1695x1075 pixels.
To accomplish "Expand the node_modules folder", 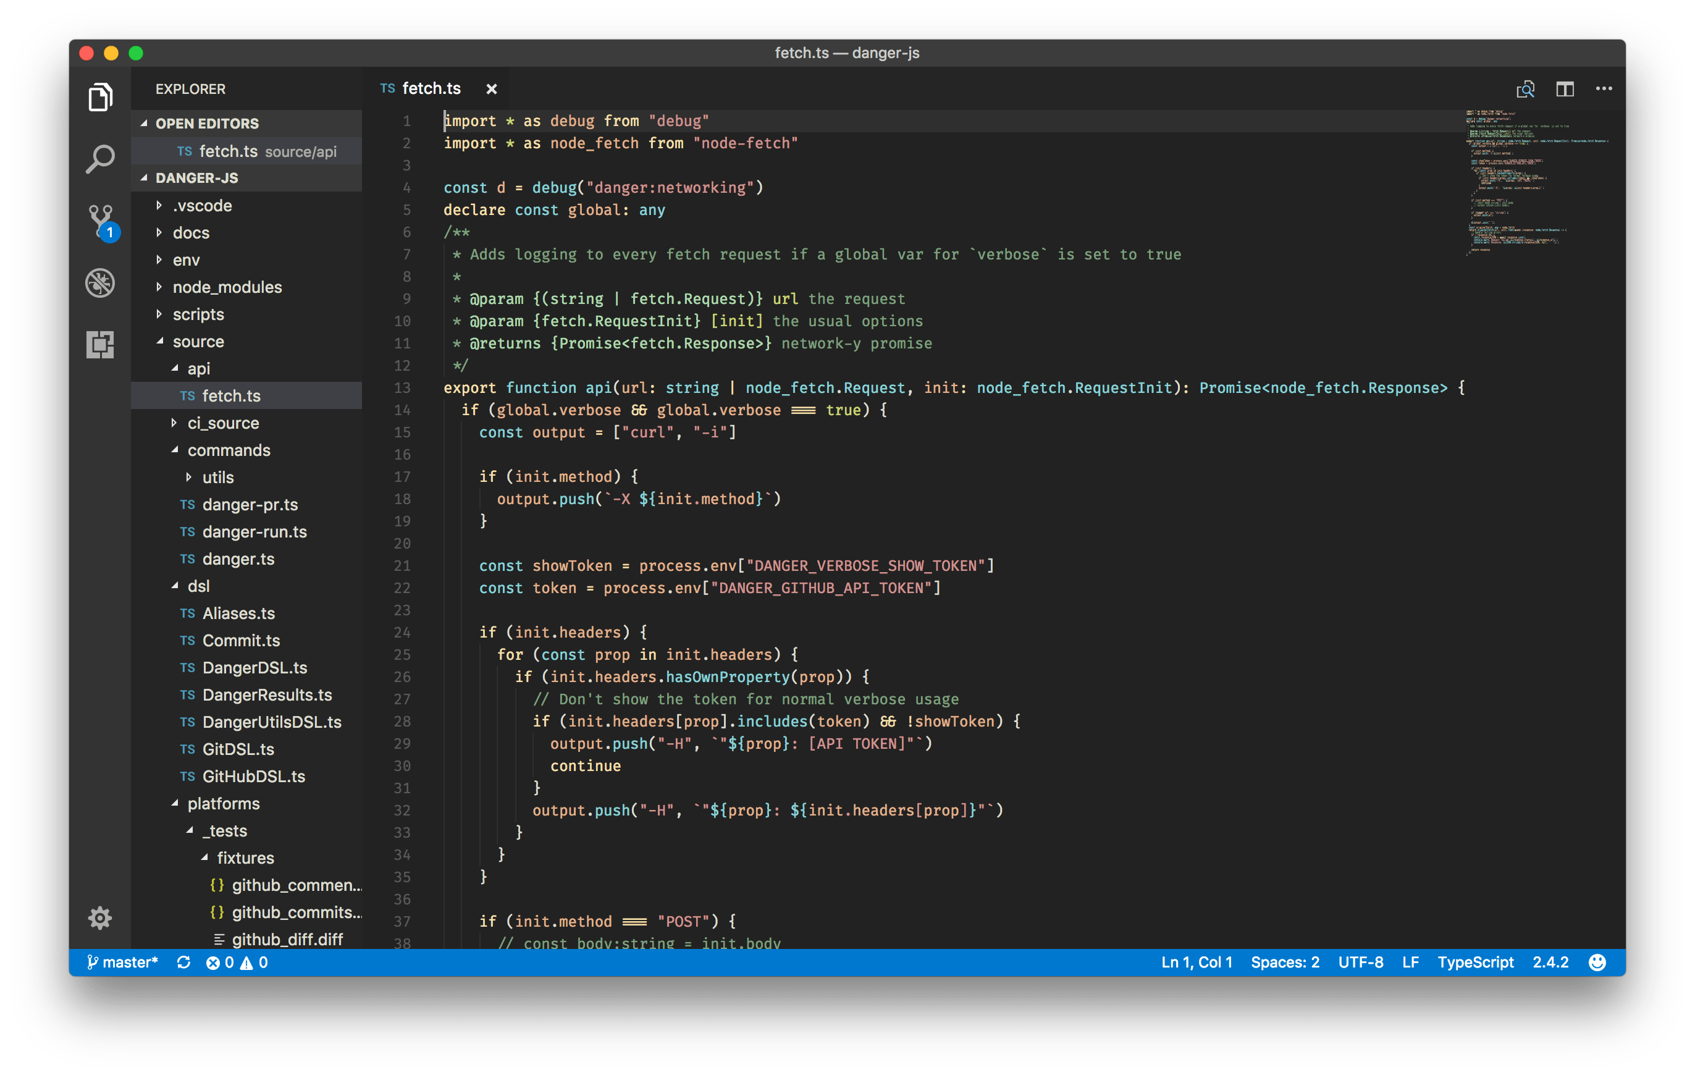I will pos(227,287).
